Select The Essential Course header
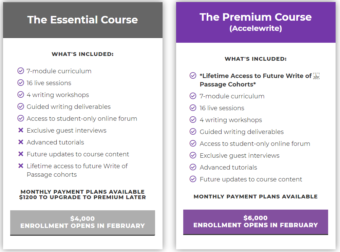The width and height of the screenshot is (340, 252). click(x=82, y=20)
